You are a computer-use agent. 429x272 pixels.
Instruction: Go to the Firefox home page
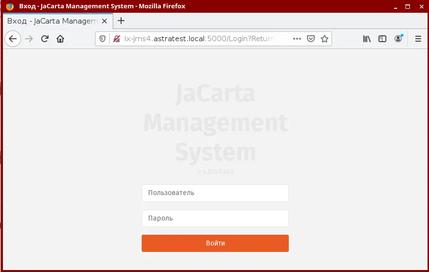click(60, 39)
